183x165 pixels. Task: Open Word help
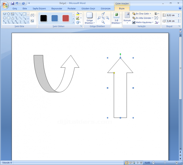pyautogui.click(x=180, y=8)
